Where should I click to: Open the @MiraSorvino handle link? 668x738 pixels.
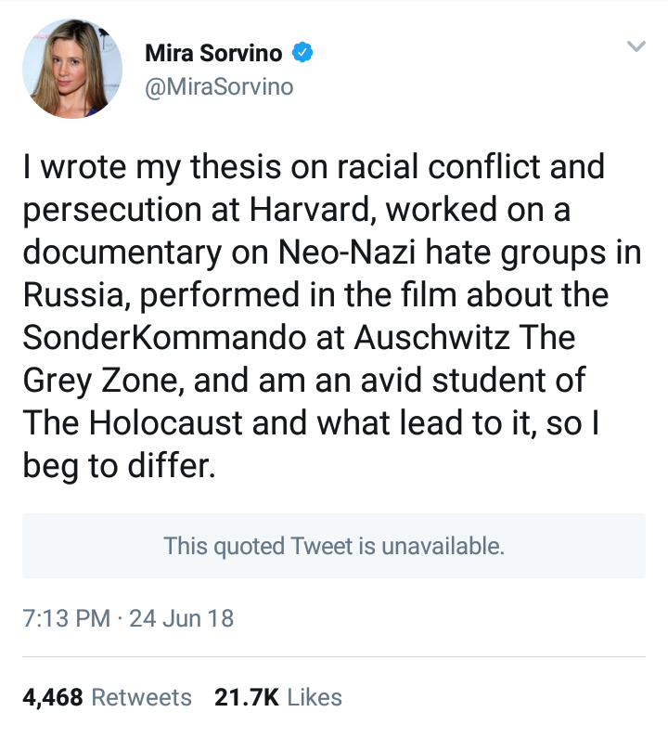click(x=219, y=87)
